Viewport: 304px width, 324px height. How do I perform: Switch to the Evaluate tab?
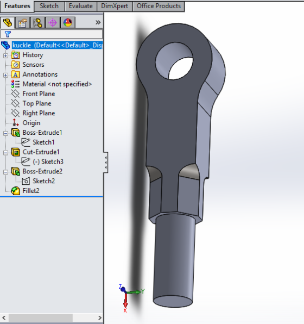[x=81, y=6]
